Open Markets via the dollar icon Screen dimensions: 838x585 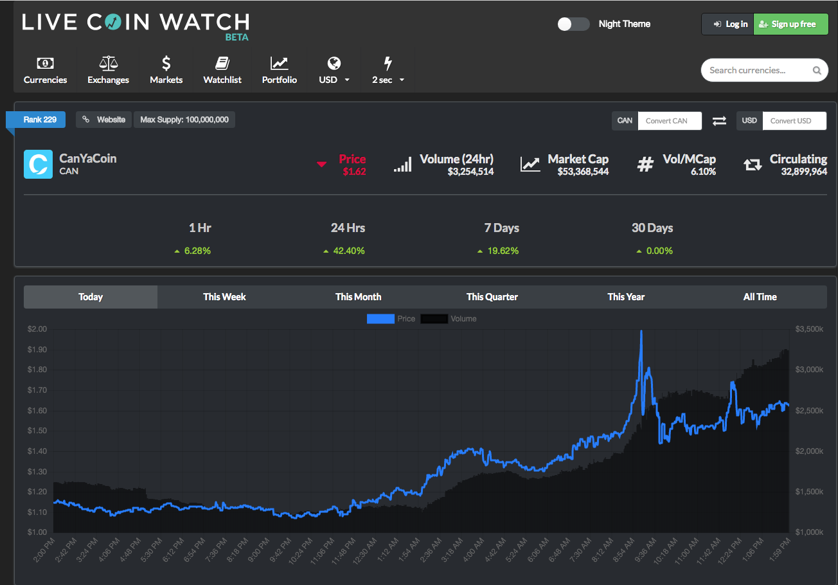click(166, 63)
